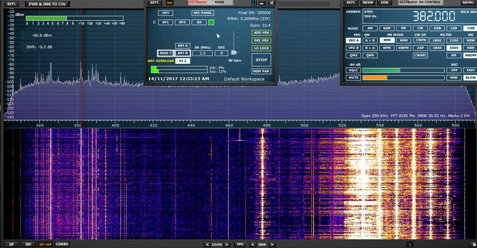Open the DEC decimation field showing 8

click(x=221, y=53)
